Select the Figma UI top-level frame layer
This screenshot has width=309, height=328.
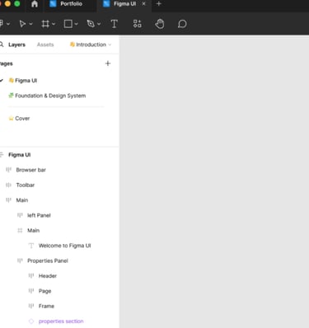pyautogui.click(x=19, y=155)
